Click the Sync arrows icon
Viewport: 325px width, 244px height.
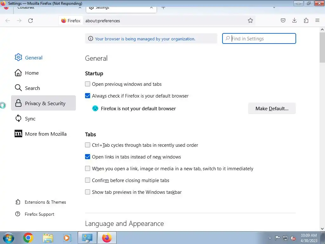[18, 118]
